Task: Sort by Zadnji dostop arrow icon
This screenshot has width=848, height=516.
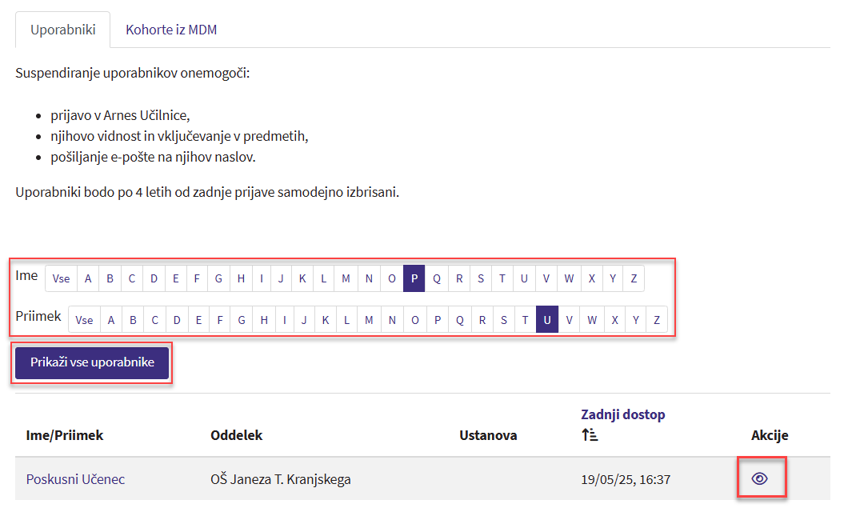Action: [590, 435]
